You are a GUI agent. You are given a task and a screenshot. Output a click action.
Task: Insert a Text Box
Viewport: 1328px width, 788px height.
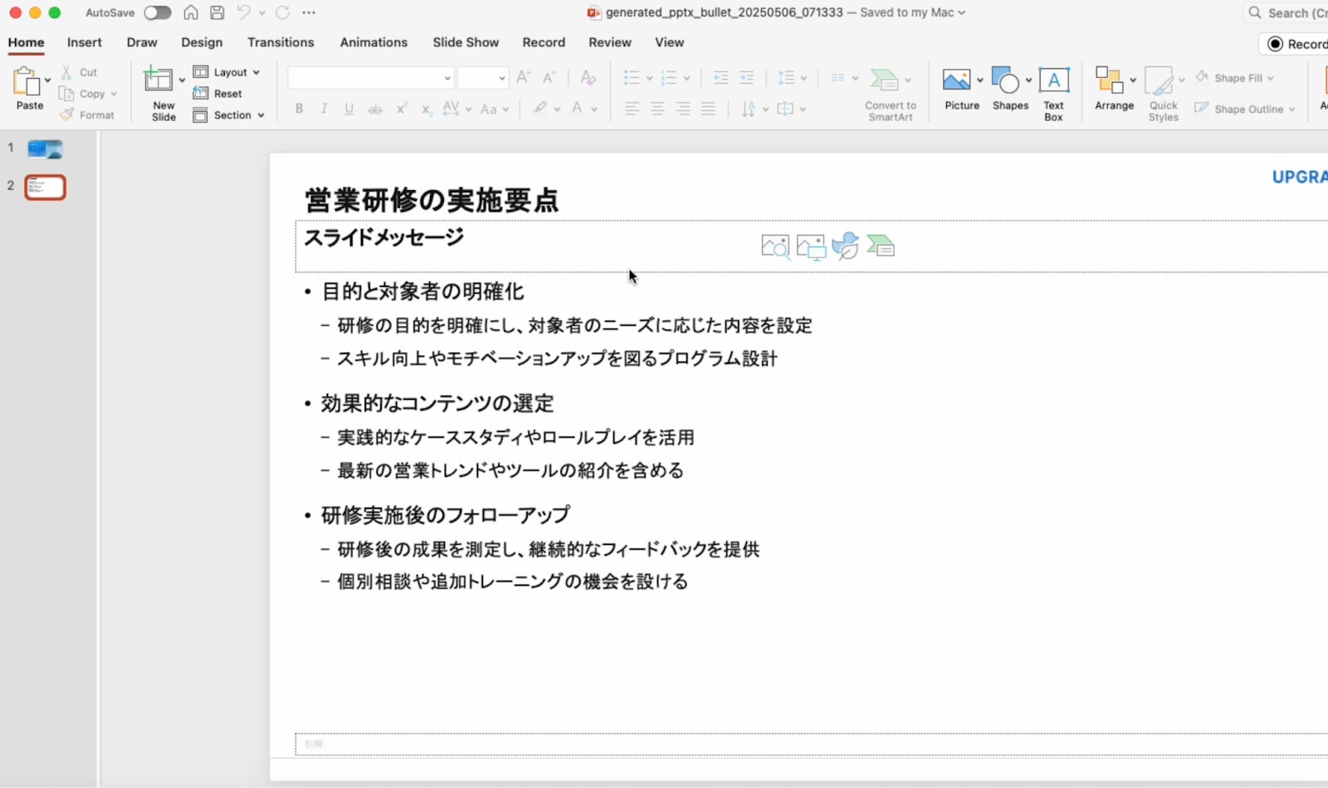coord(1053,80)
